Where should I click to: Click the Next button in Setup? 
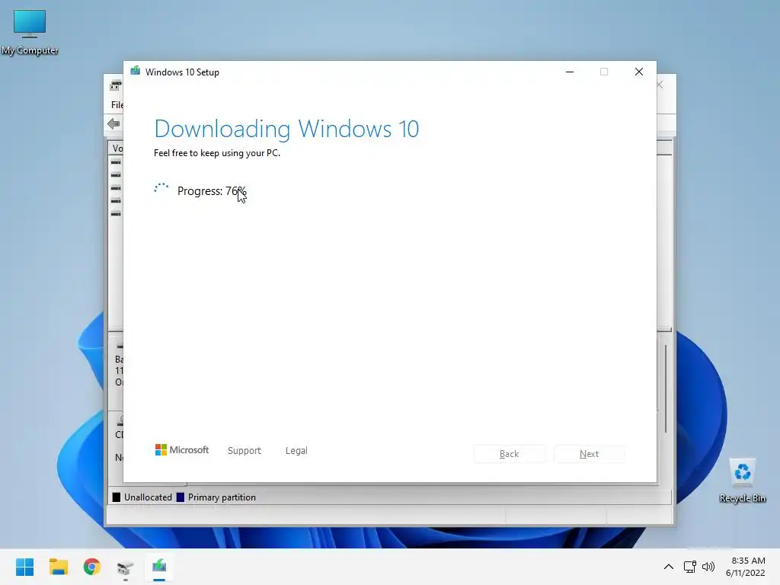pos(589,454)
